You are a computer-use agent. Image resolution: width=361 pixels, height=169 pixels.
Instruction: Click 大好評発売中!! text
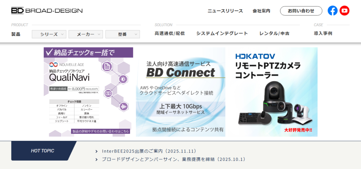click(x=298, y=130)
